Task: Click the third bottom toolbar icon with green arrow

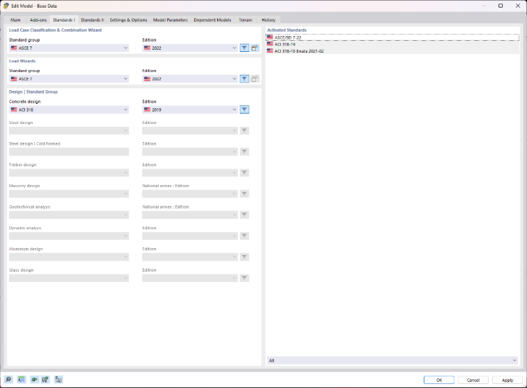Action: (34, 380)
